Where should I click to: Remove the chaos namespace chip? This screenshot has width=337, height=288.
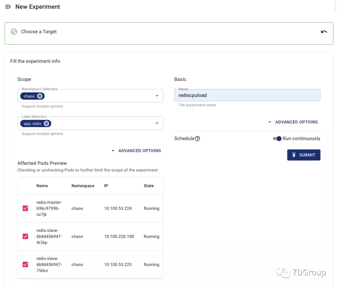point(40,96)
